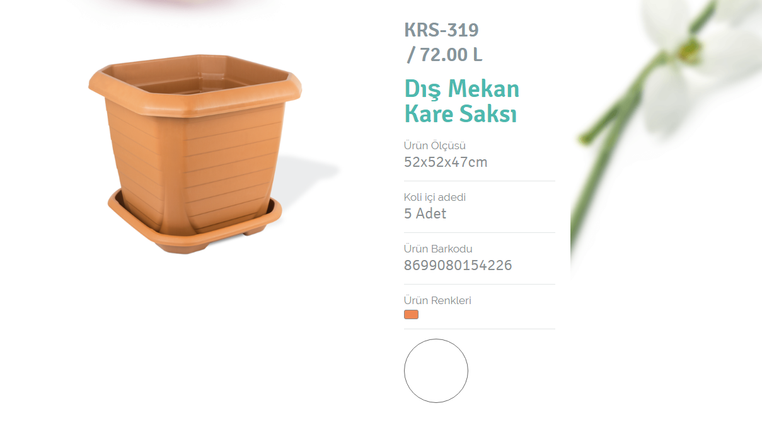Click the Ürün Ölçüsü label
Viewport: 762px width, 430px height.
435,145
